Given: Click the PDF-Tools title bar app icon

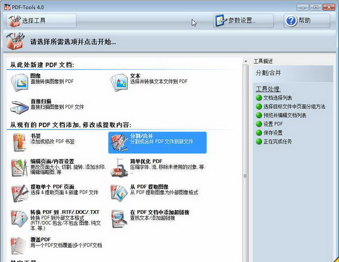Looking at the screenshot, I should (x=7, y=7).
